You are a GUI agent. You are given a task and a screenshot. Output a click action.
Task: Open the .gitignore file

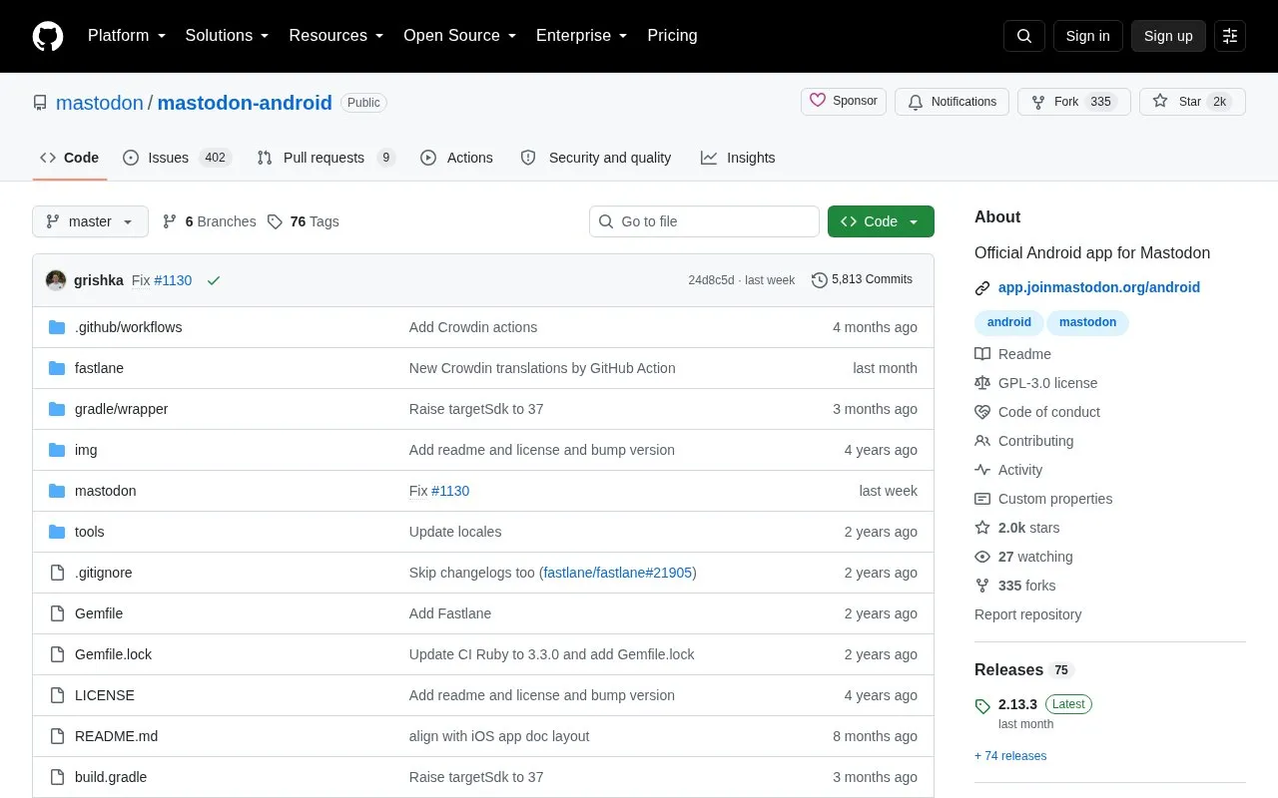[103, 573]
